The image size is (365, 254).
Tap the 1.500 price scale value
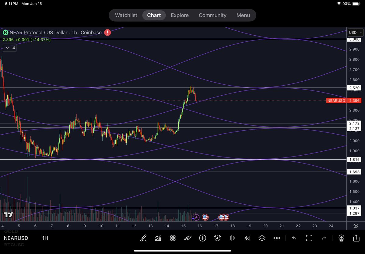(x=354, y=192)
